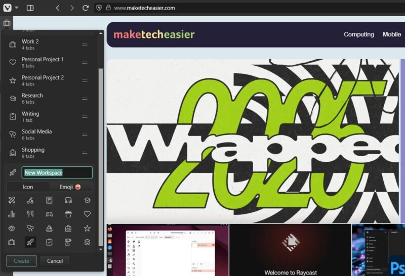Switch to the Social Media workspace
The image size is (405, 276).
(49, 134)
